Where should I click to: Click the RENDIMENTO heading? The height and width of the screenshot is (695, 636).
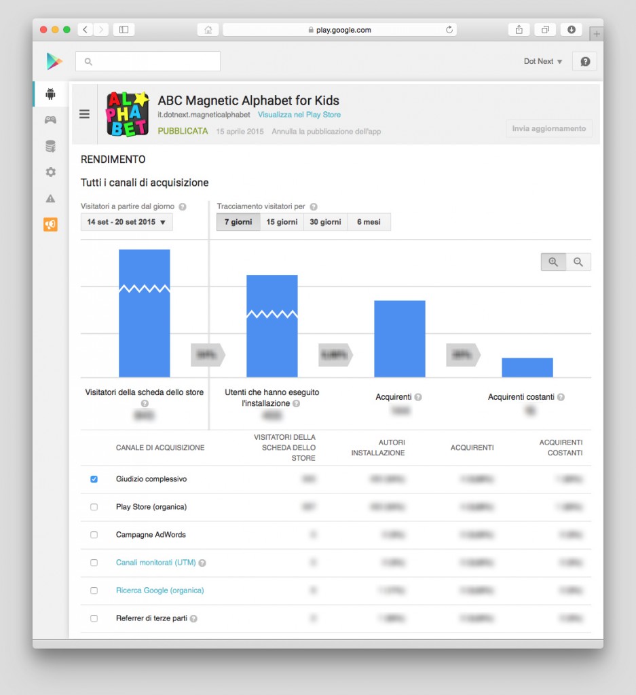(x=113, y=159)
